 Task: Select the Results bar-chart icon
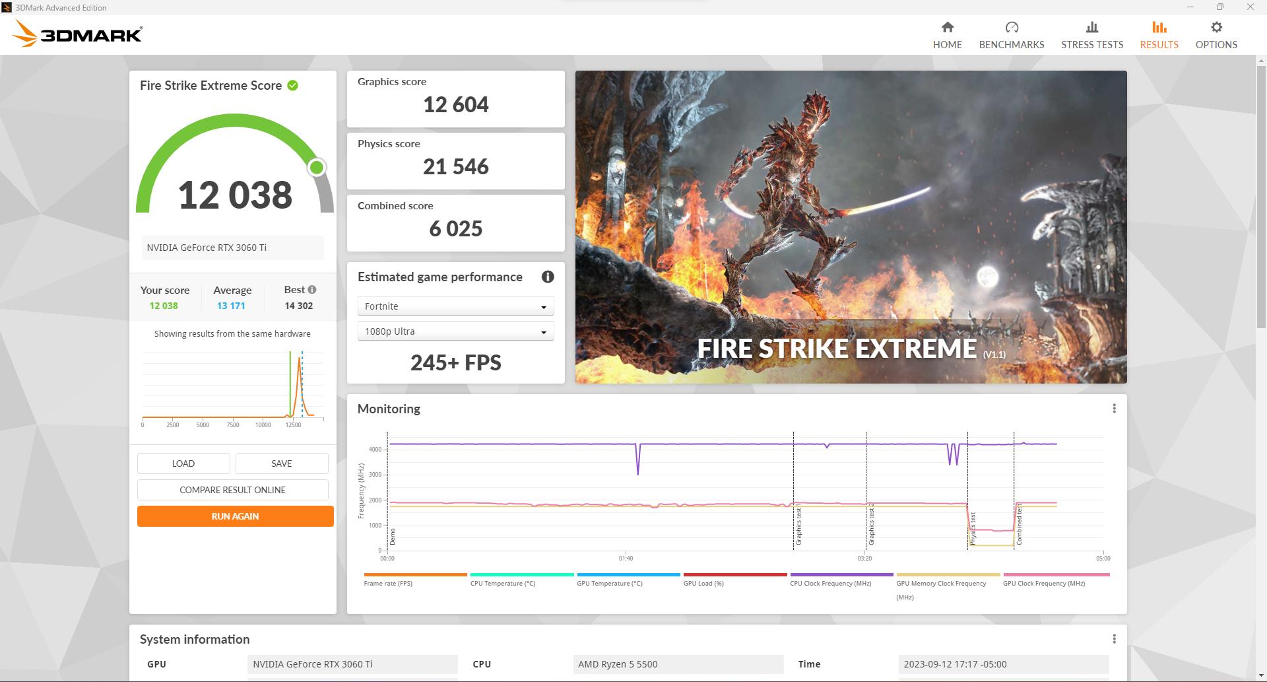pyautogui.click(x=1159, y=28)
